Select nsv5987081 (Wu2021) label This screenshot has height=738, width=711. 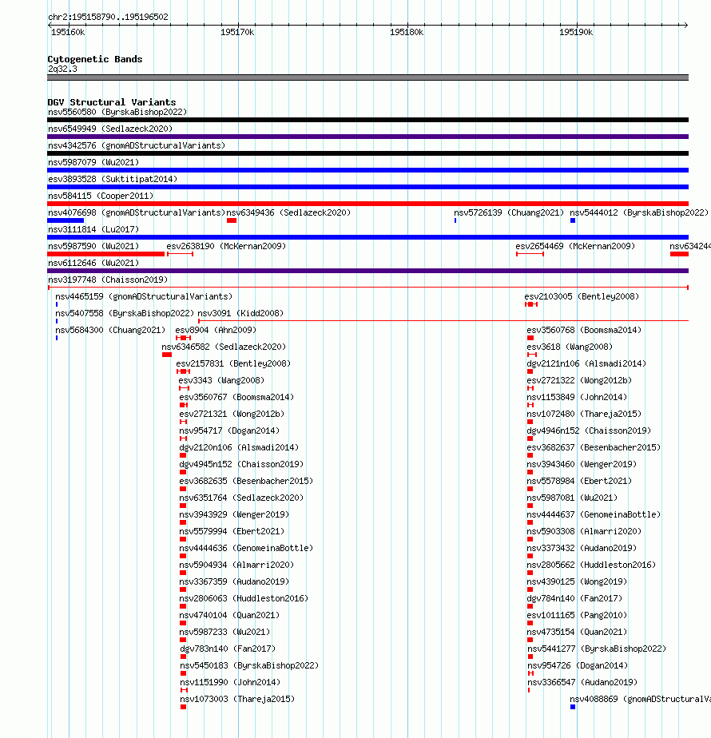tap(573, 498)
